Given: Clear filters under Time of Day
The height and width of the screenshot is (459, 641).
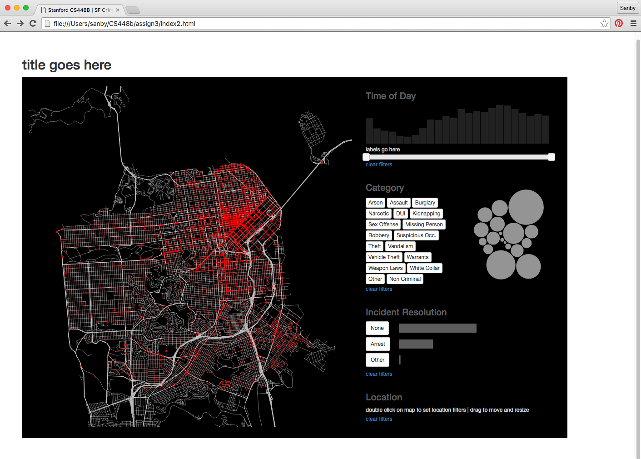Looking at the screenshot, I should [379, 165].
